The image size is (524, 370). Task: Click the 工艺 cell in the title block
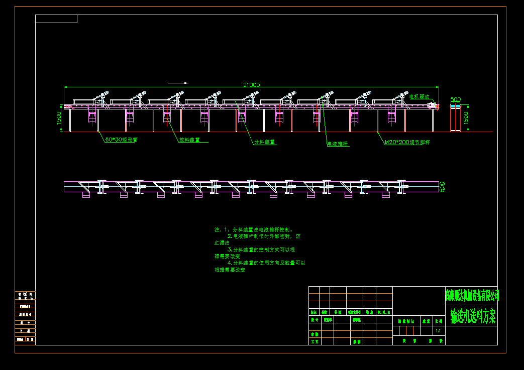click(x=315, y=341)
